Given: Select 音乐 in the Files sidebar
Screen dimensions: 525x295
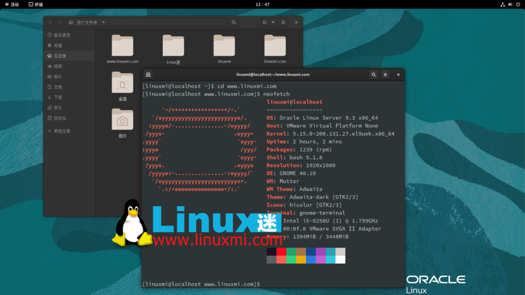Looking at the screenshot, I should 70,108.
